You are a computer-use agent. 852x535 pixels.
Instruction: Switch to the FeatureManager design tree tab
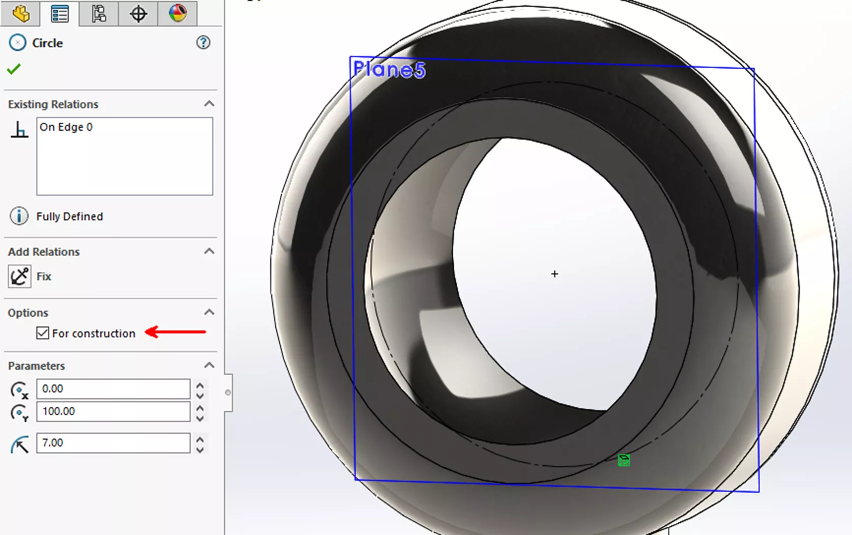pyautogui.click(x=20, y=14)
